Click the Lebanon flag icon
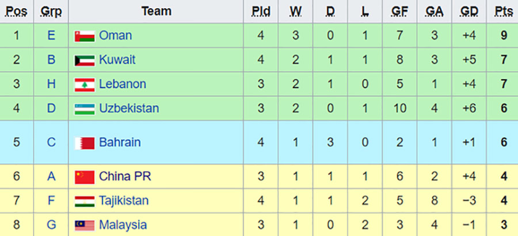Screen dimensions: 518x236 coord(84,85)
